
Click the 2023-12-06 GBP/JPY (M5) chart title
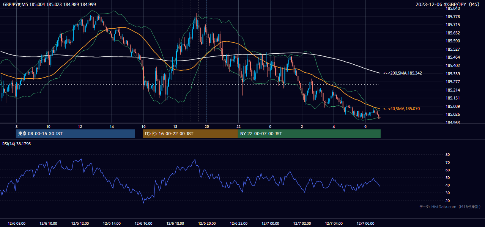click(448, 4)
